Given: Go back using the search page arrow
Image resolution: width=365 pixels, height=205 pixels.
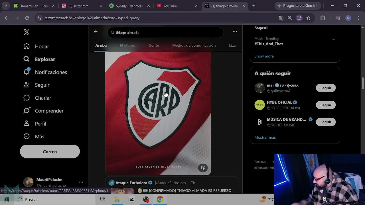Looking at the screenshot, I should 96,32.
